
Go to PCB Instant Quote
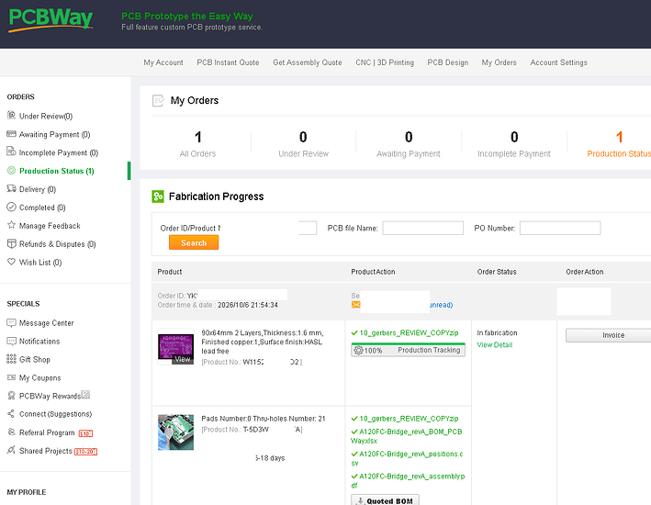(x=228, y=62)
